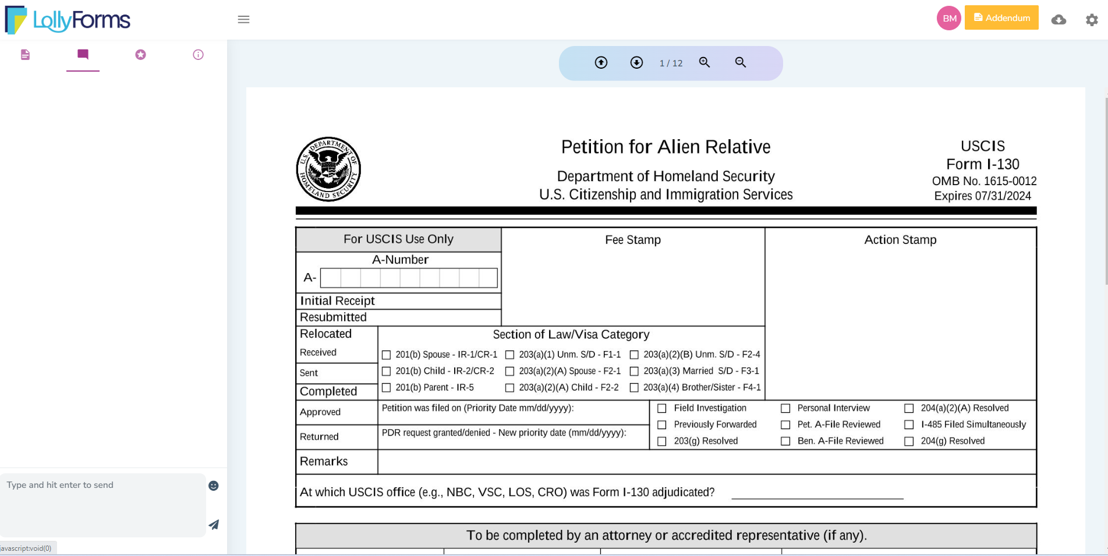The image size is (1108, 556).
Task: Click the Homeland Security seal
Action: coord(328,169)
